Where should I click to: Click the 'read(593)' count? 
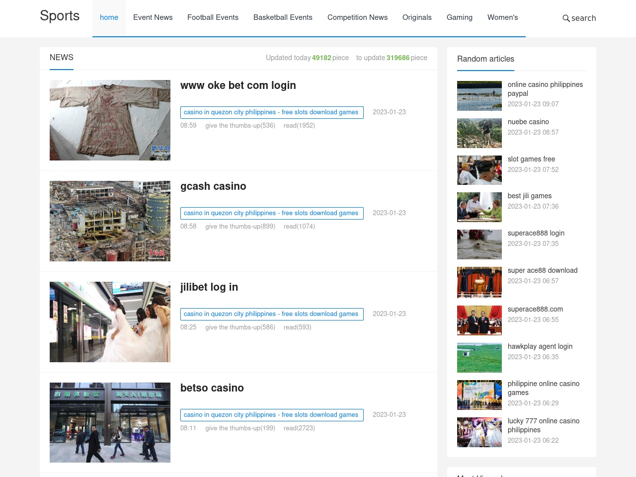click(298, 327)
